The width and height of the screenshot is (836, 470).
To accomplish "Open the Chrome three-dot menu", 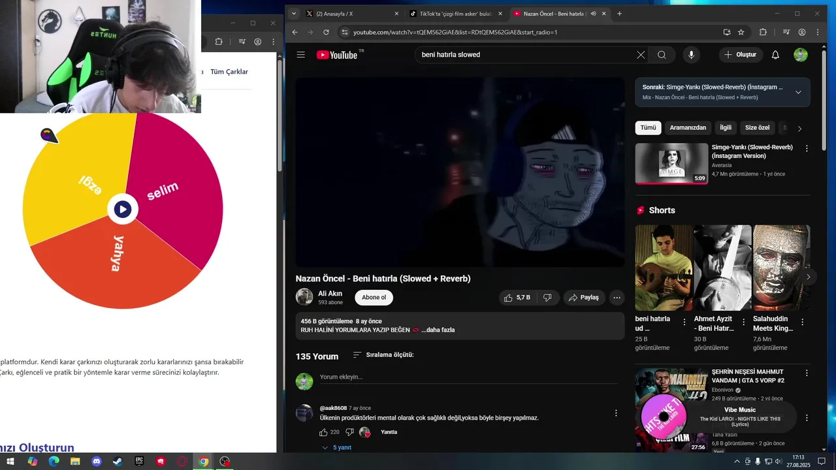I will click(x=818, y=32).
